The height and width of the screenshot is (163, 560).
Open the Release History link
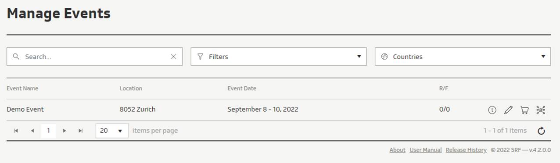pyautogui.click(x=466, y=150)
